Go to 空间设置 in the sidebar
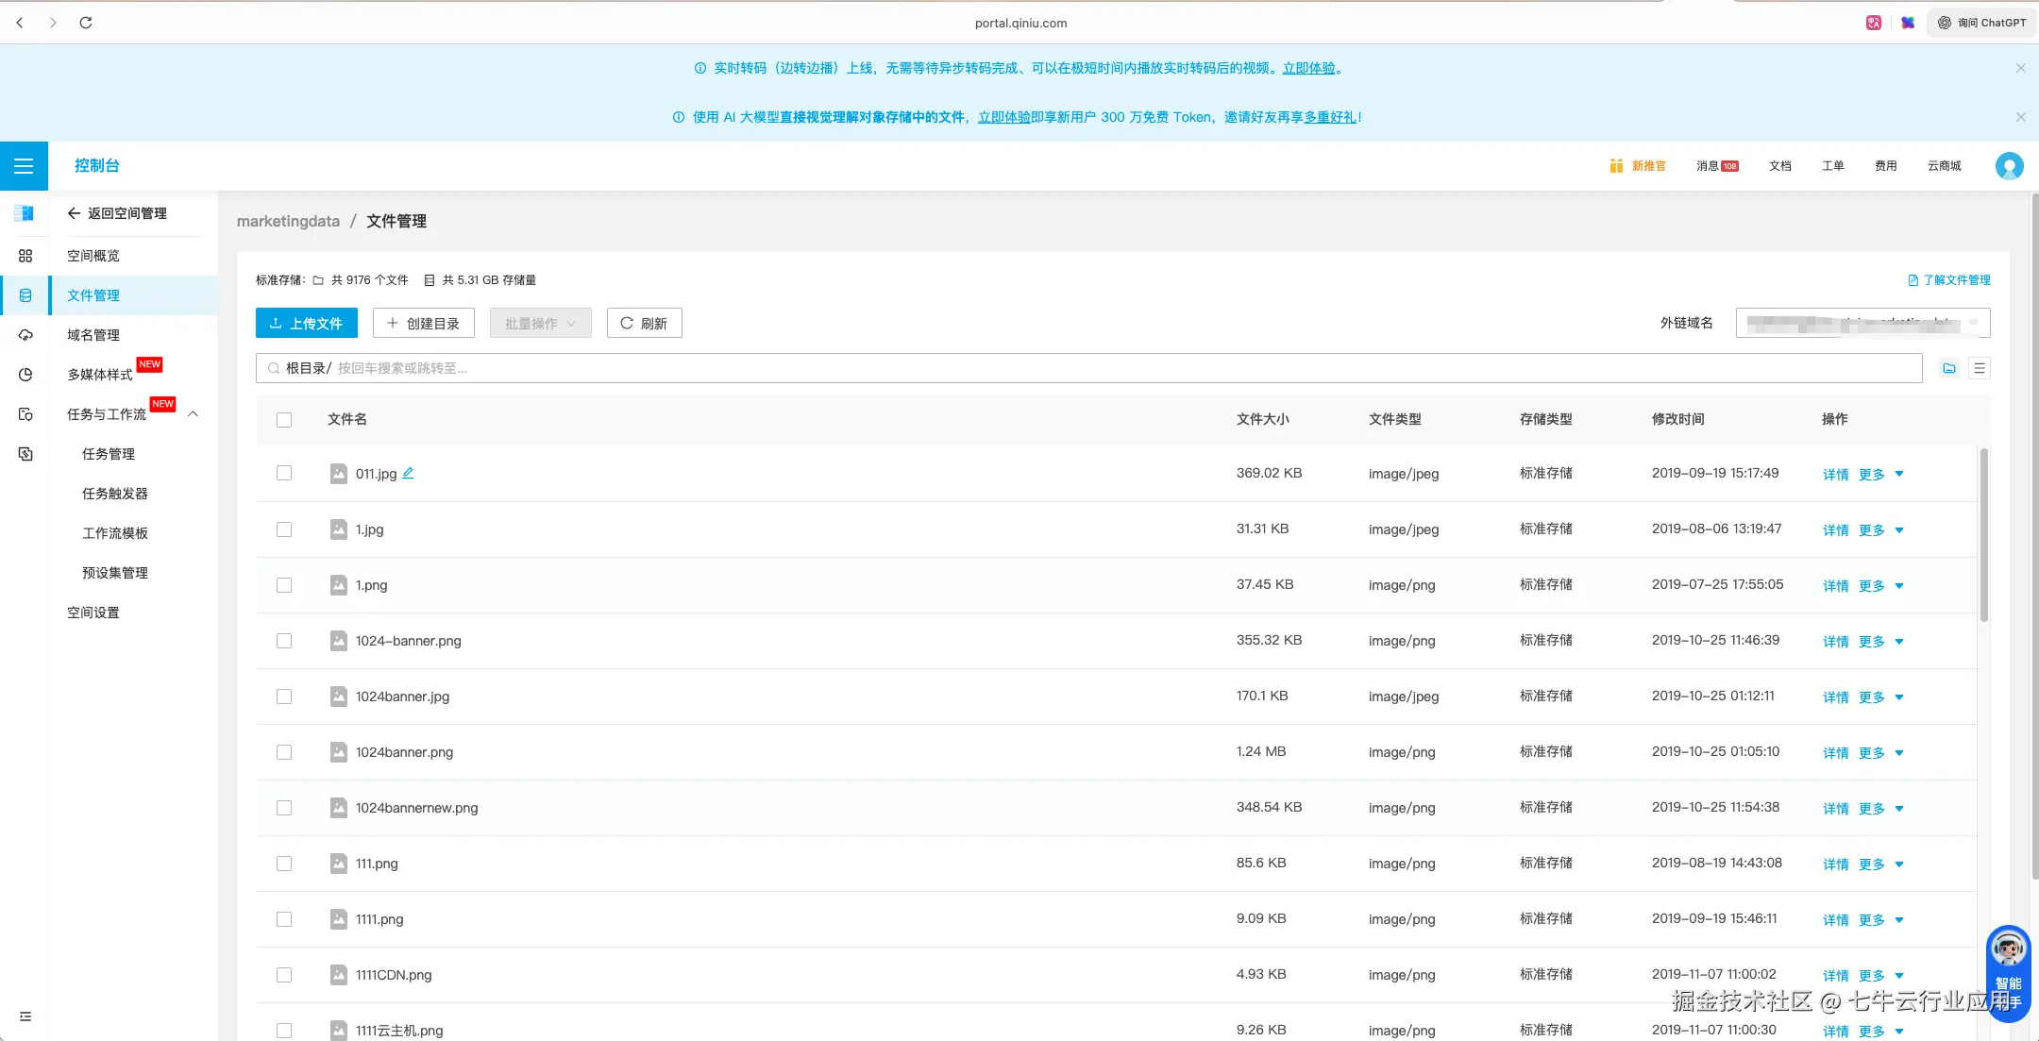2039x1041 pixels. [x=93, y=613]
